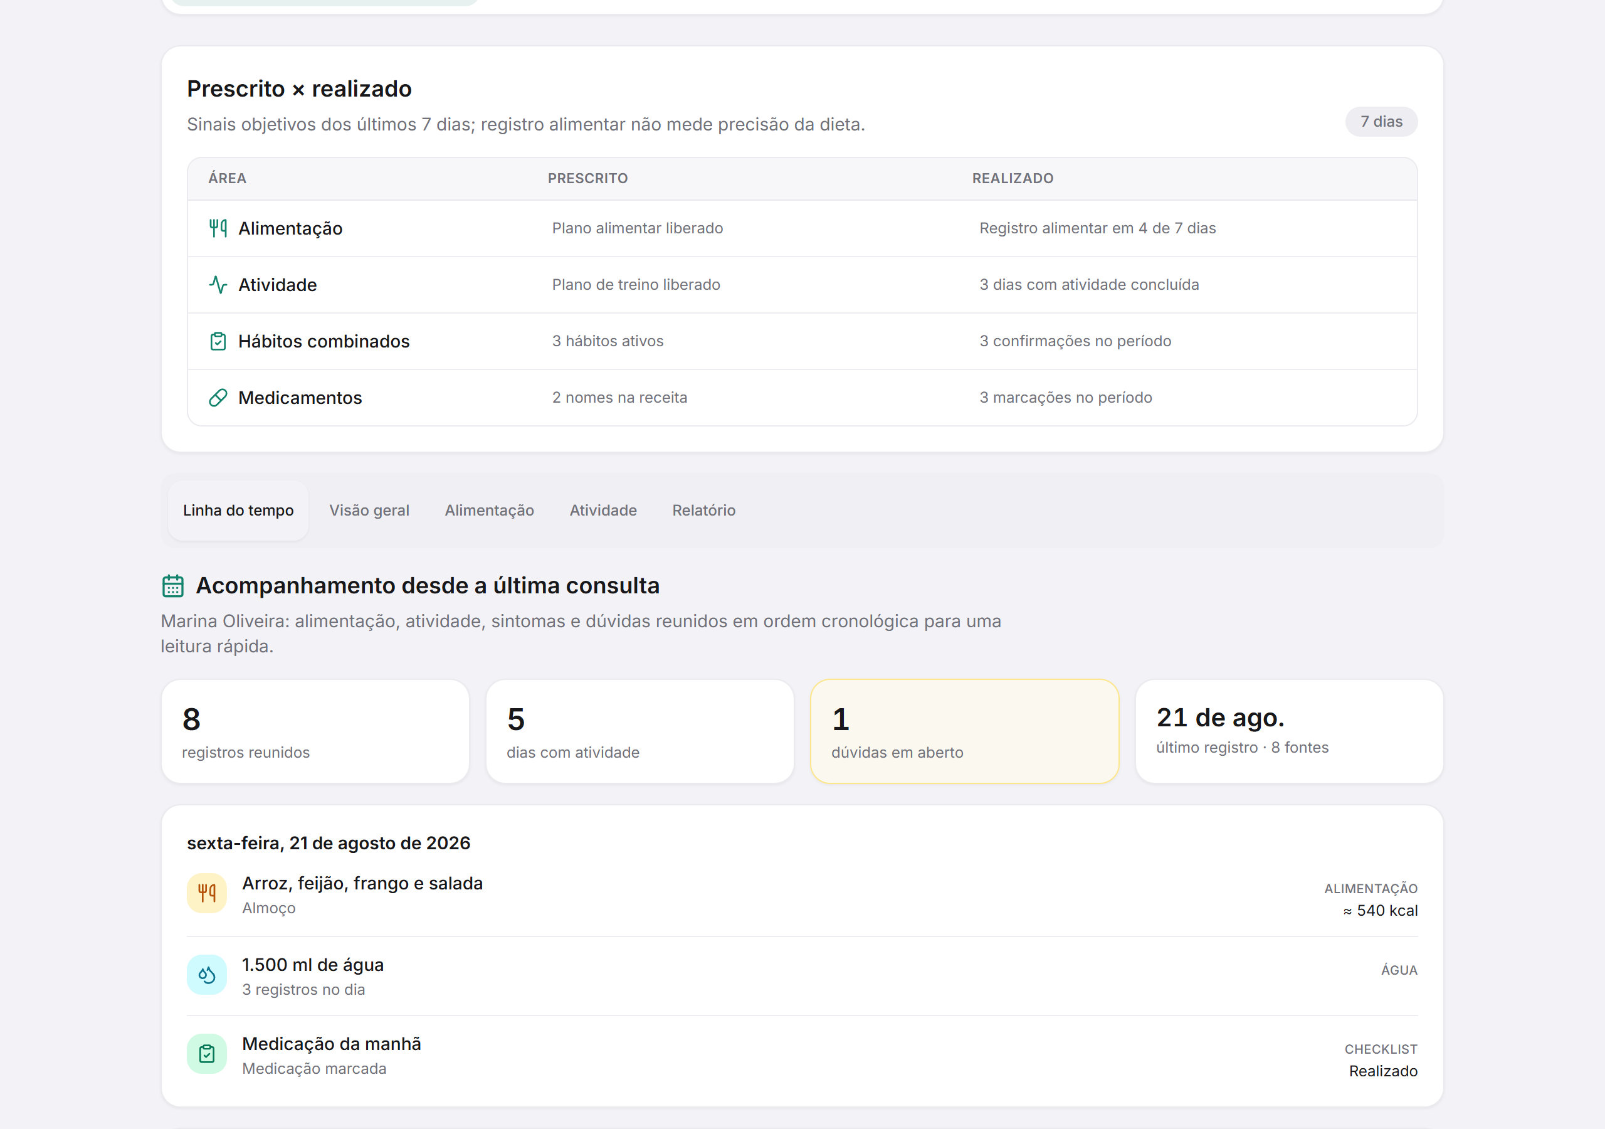
Task: Click the ALIMENTAÇÃO category label on meal entry
Action: (1371, 889)
